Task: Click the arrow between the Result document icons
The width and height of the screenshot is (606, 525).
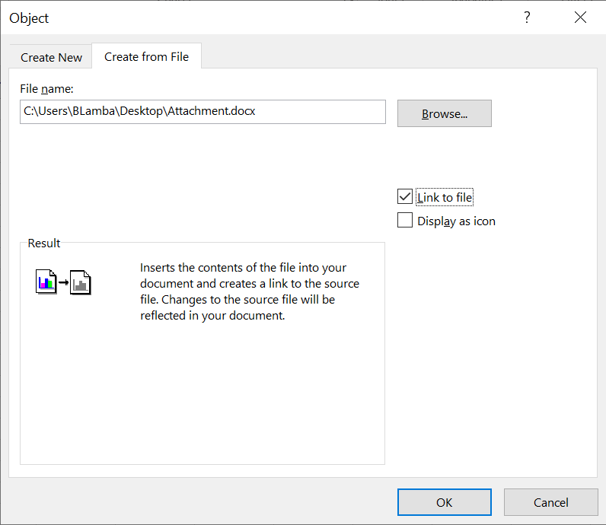Action: [x=64, y=283]
